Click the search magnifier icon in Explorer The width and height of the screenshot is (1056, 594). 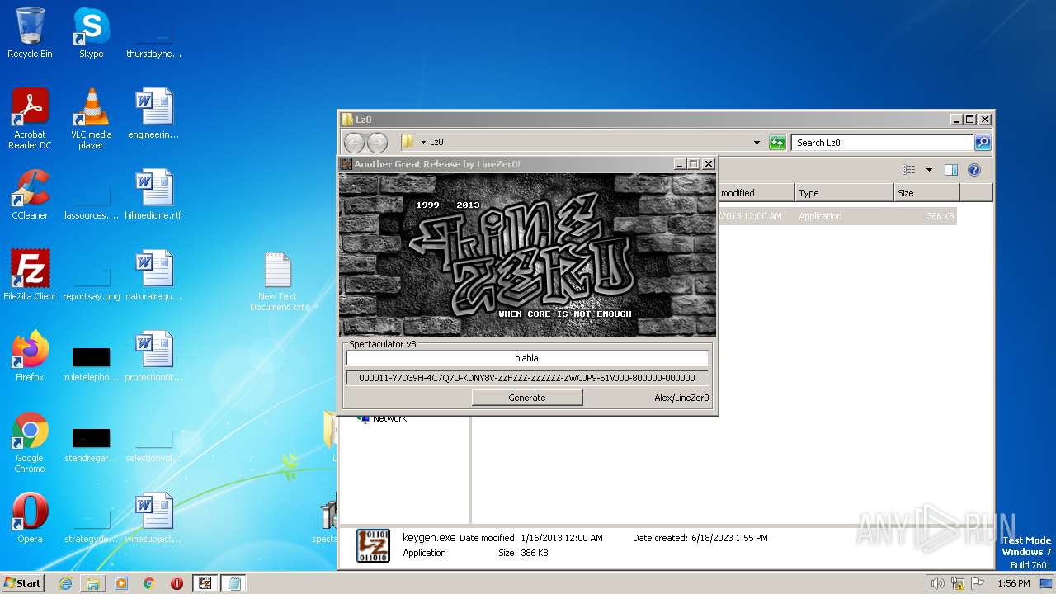[x=982, y=143]
